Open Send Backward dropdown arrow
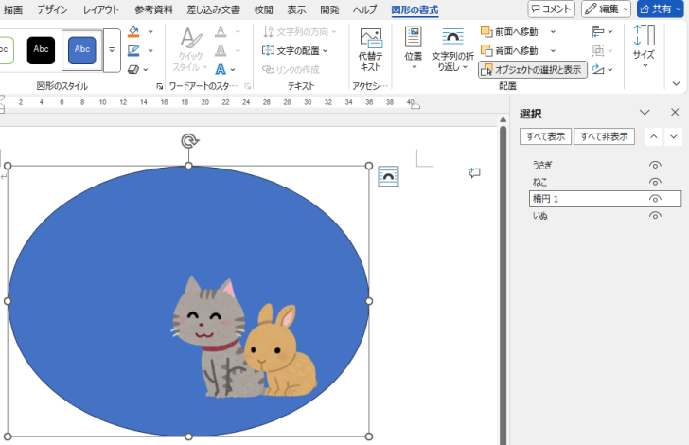 click(x=554, y=50)
